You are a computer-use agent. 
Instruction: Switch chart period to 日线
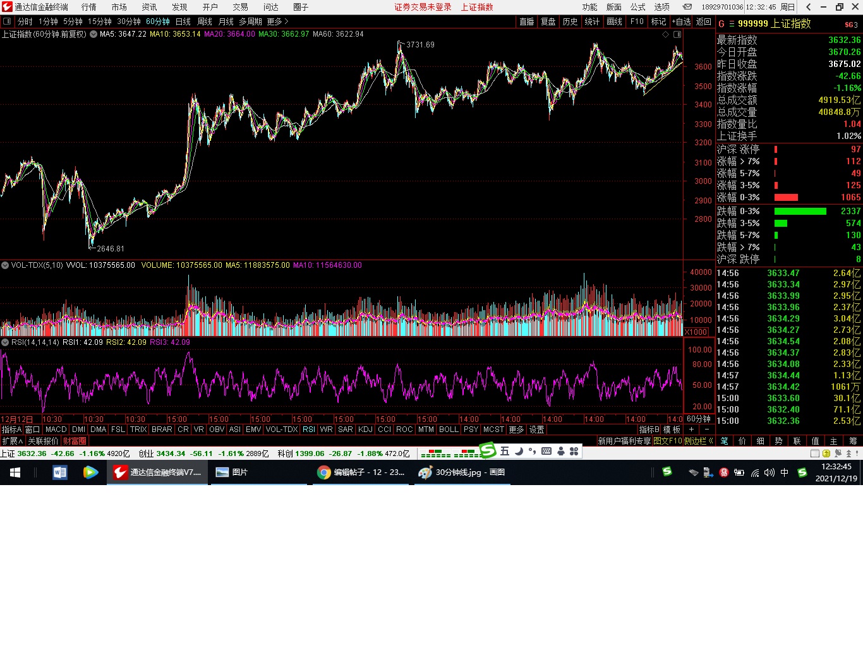point(183,21)
